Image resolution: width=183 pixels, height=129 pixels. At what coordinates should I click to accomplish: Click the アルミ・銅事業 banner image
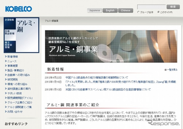111,47
